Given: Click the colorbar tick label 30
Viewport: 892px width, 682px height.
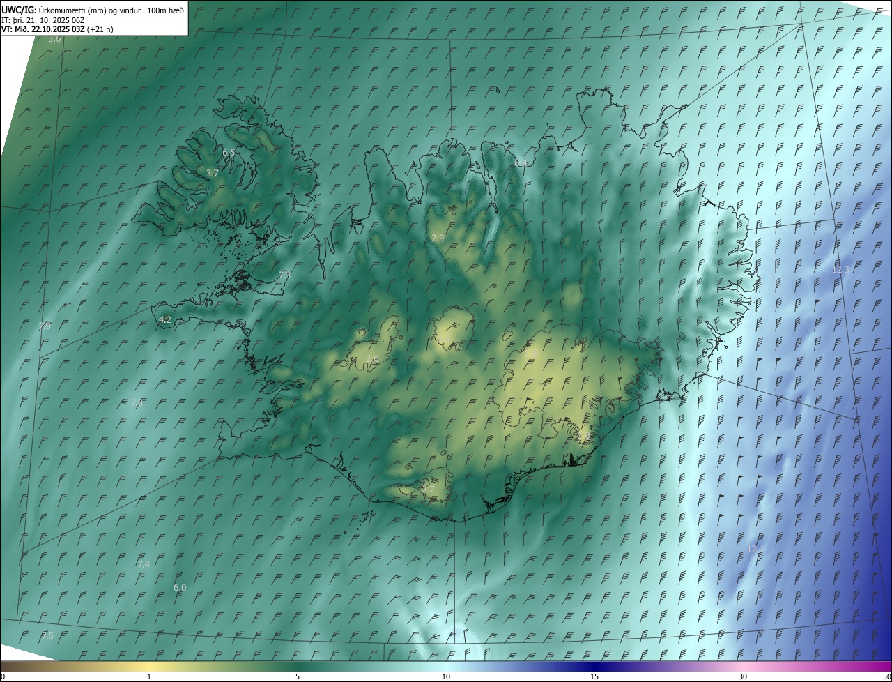Looking at the screenshot, I should coord(743,677).
